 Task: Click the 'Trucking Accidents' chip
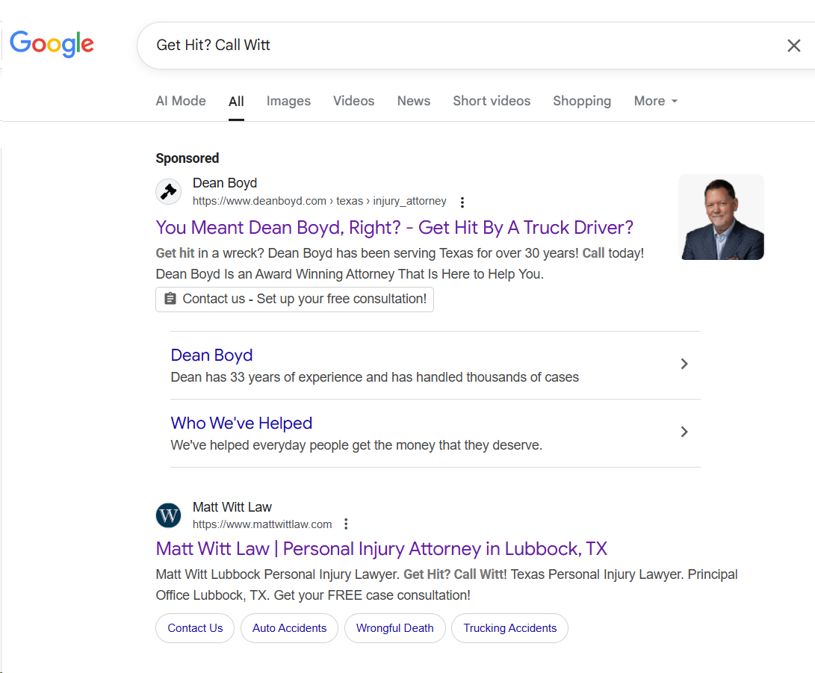(510, 628)
